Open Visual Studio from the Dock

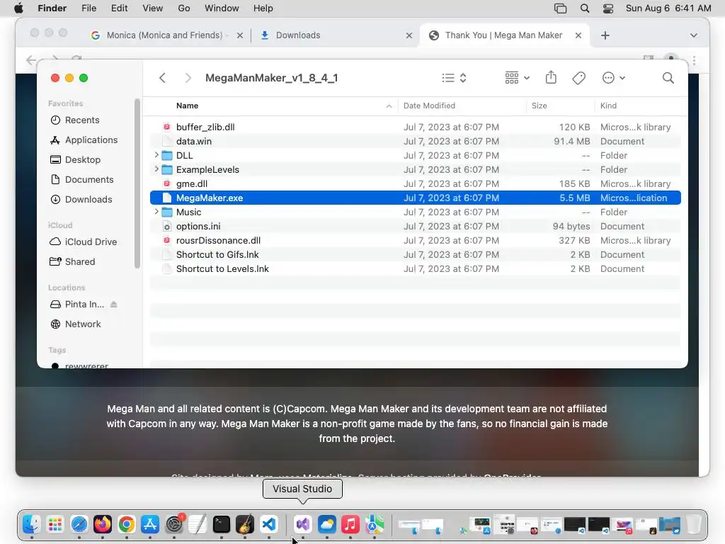303,524
